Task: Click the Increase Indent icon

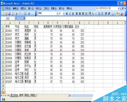Action: (x=109, y=14)
